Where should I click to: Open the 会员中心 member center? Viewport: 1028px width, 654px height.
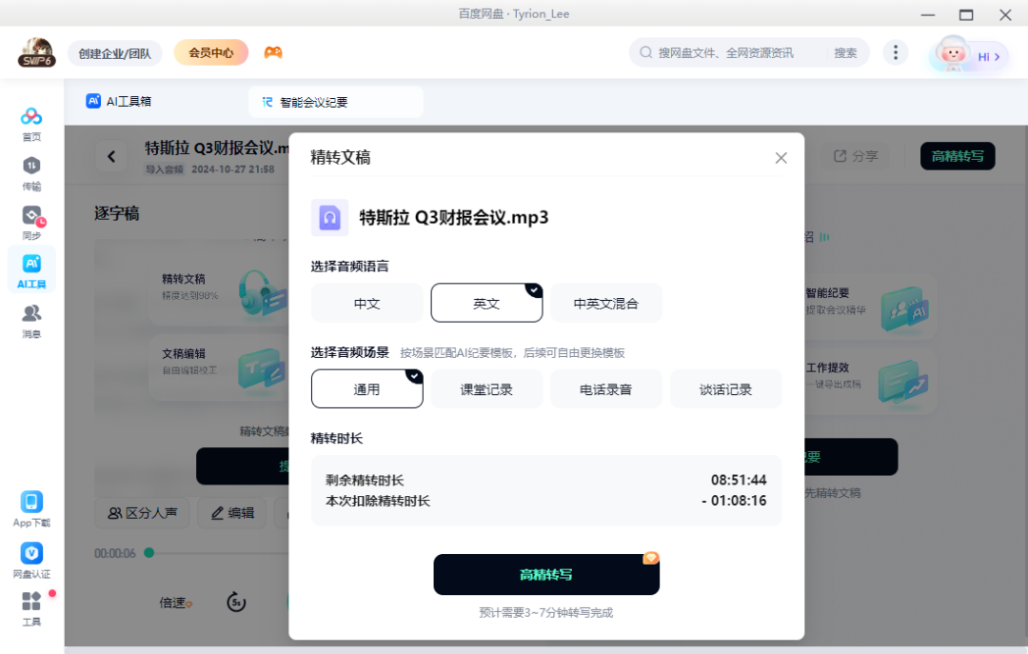(211, 53)
